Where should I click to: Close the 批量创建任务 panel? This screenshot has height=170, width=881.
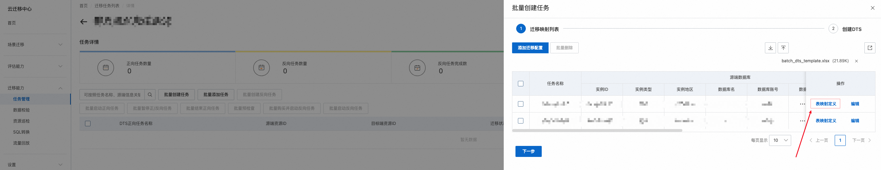click(872, 8)
